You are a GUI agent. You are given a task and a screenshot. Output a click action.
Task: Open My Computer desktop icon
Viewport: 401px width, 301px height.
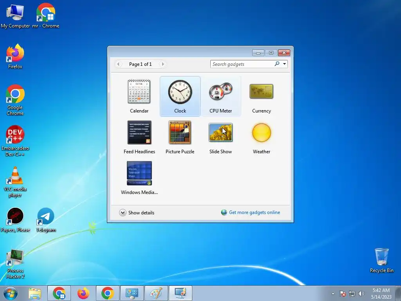15,16
